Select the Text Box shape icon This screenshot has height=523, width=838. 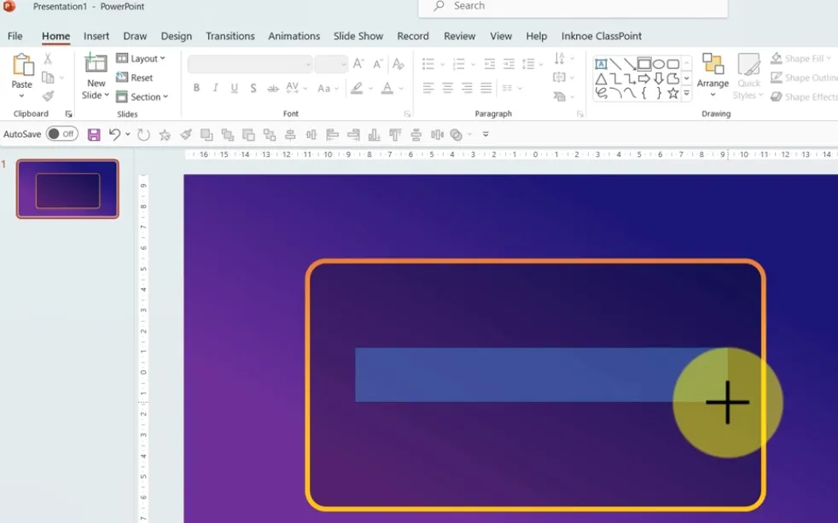pos(601,64)
